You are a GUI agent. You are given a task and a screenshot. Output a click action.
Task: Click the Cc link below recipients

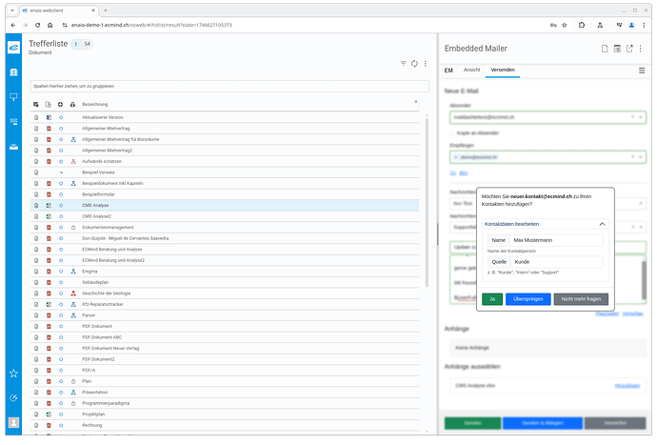coord(453,173)
